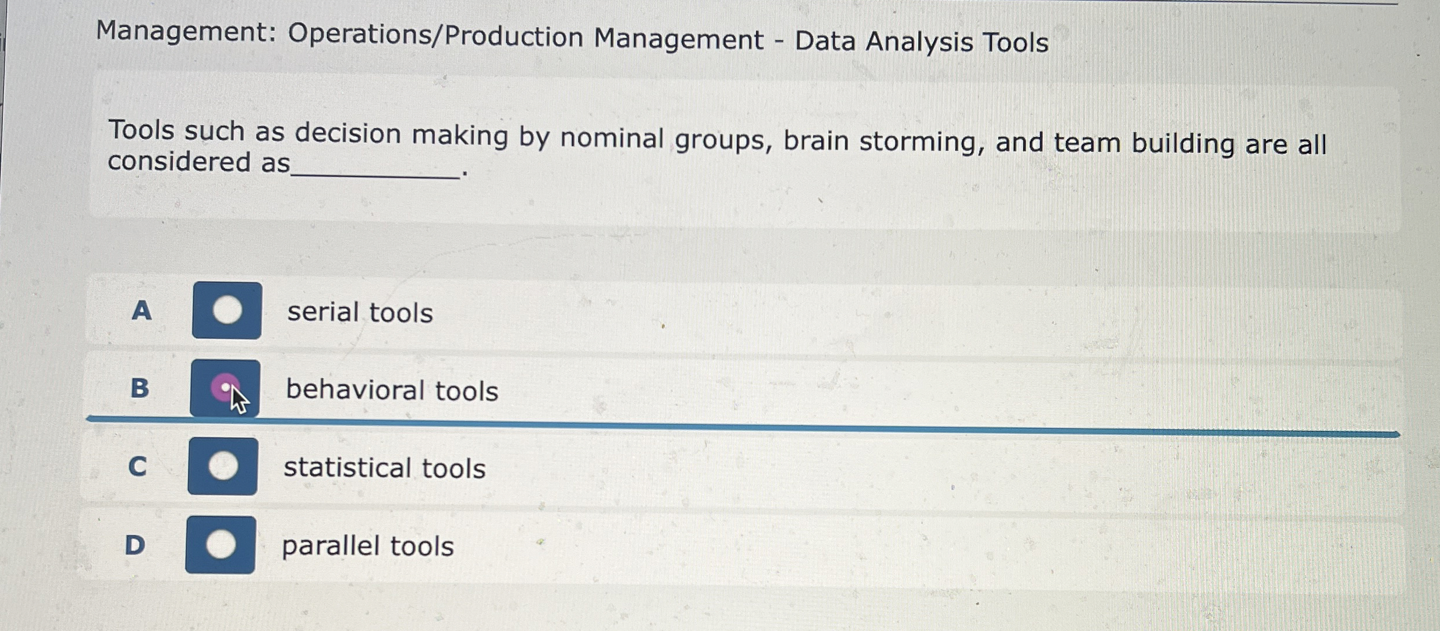1440x631 pixels.
Task: Choose the answer labeled parallel tools
Action: coord(367,546)
